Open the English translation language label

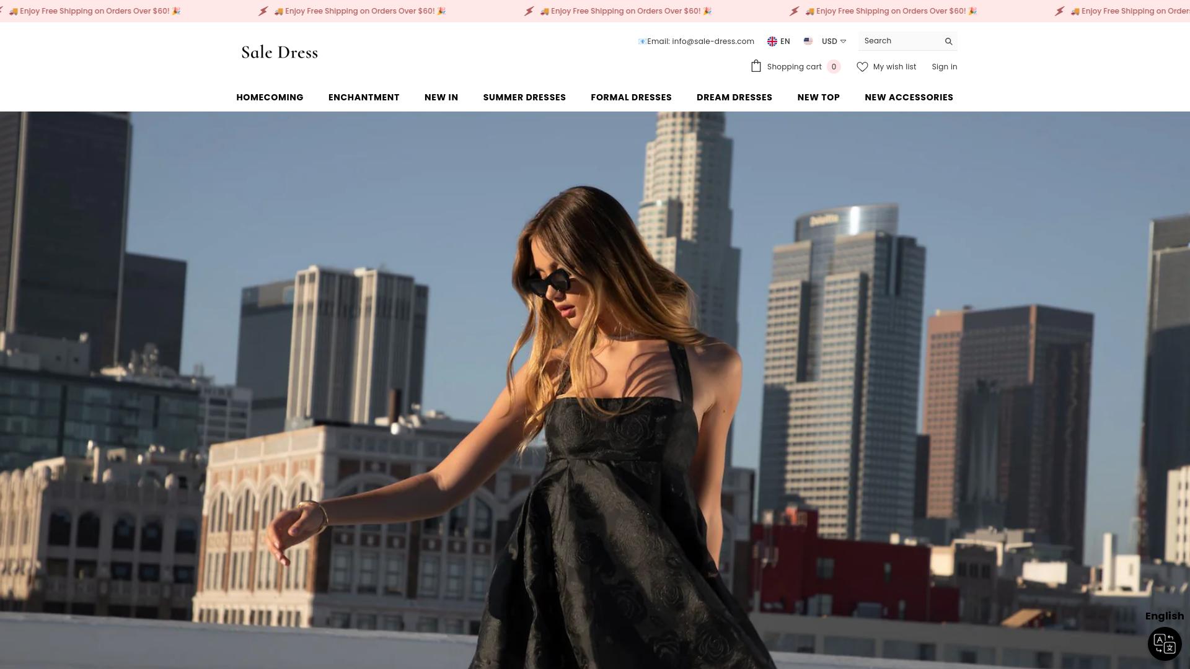(1164, 616)
